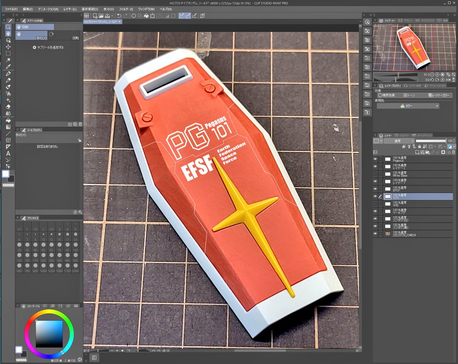Open the Sub Tool panel menu

[x=17, y=21]
